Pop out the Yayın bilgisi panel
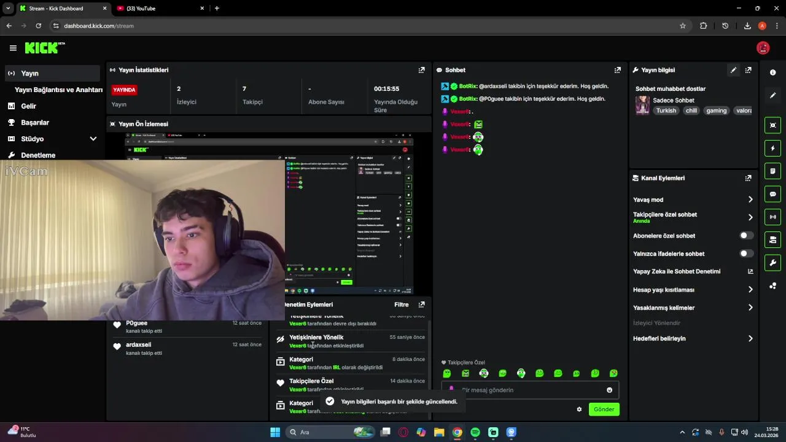 748,70
